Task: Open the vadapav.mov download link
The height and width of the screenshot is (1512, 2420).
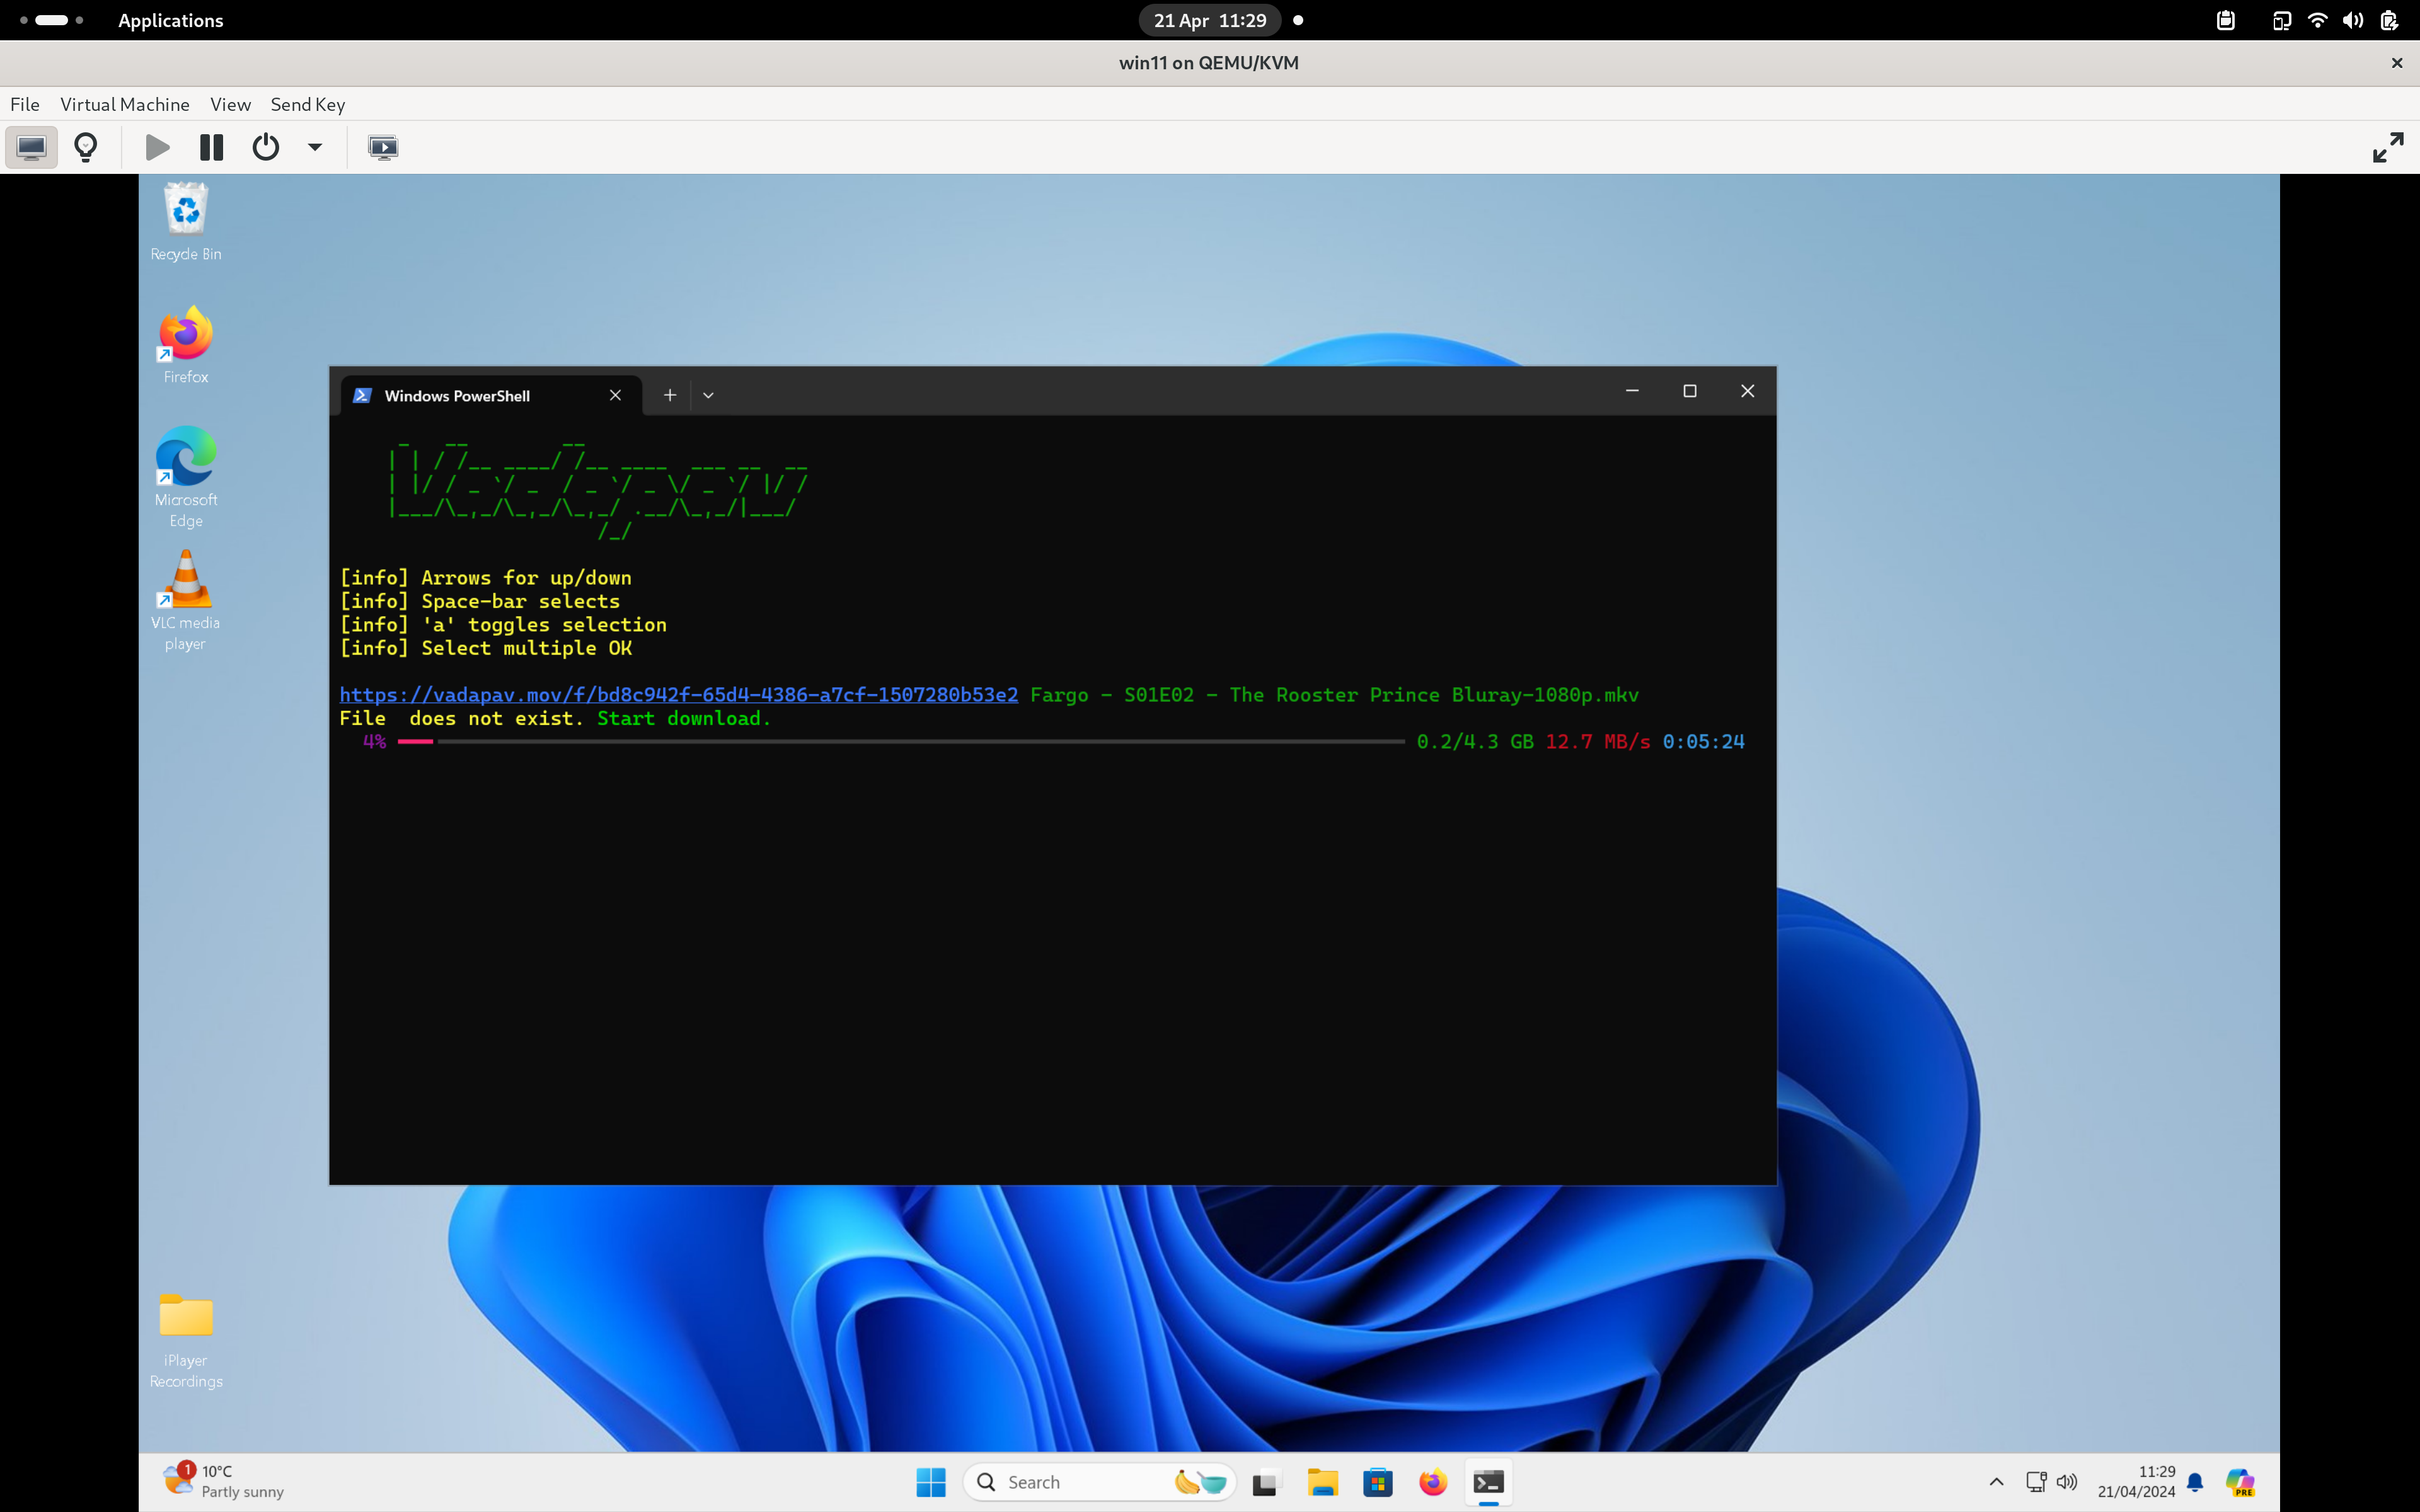Action: [x=678, y=695]
